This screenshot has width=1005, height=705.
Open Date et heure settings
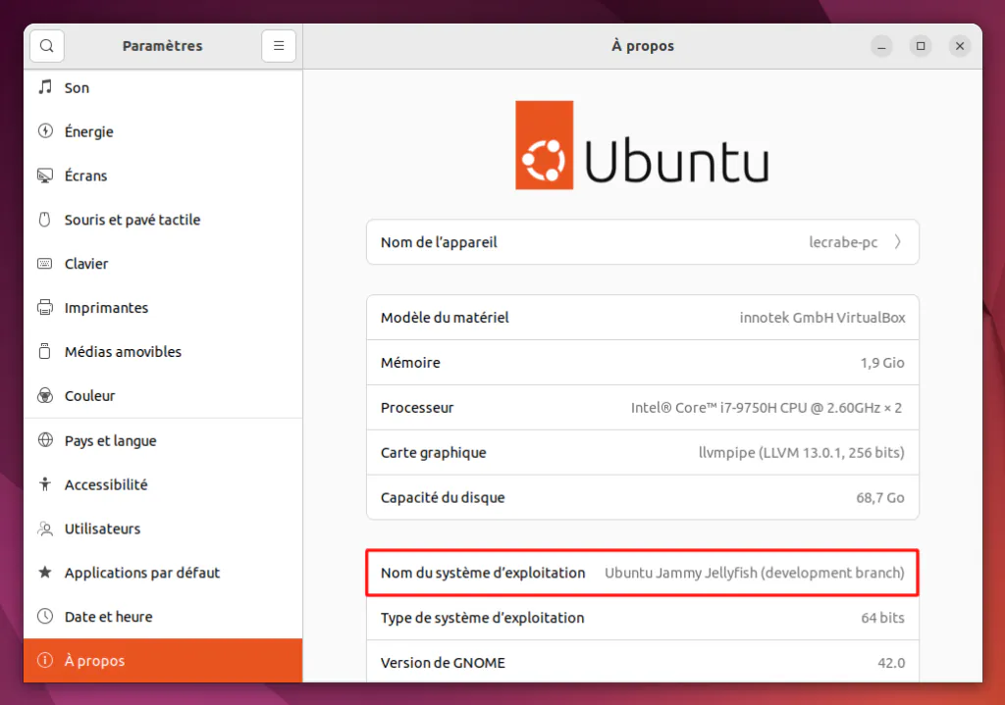click(163, 617)
